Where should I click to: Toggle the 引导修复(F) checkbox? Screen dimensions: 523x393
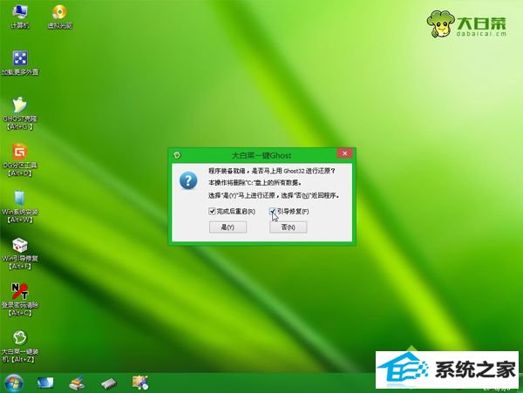[x=272, y=211]
